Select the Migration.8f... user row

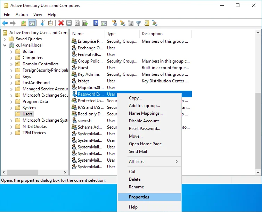131,87
